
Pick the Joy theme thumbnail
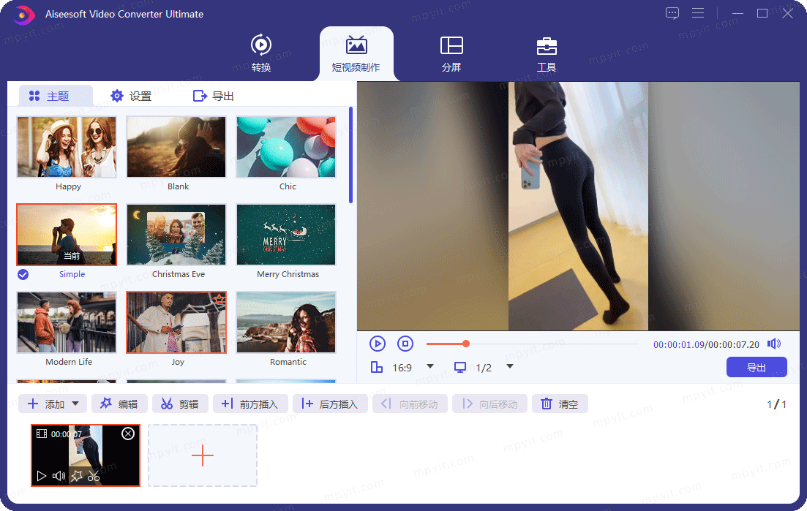(x=176, y=323)
